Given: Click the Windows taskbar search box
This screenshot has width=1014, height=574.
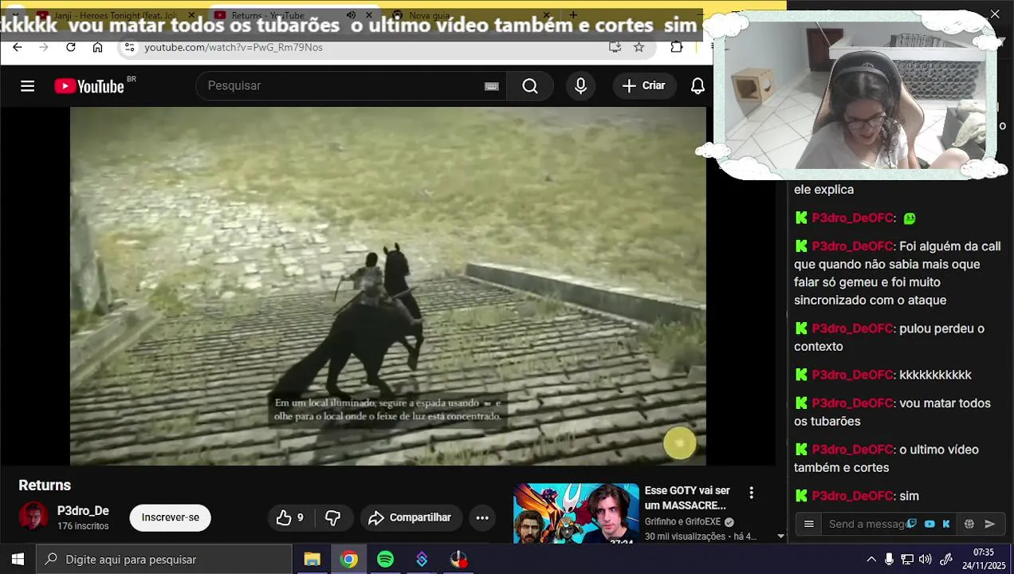Looking at the screenshot, I should [164, 560].
